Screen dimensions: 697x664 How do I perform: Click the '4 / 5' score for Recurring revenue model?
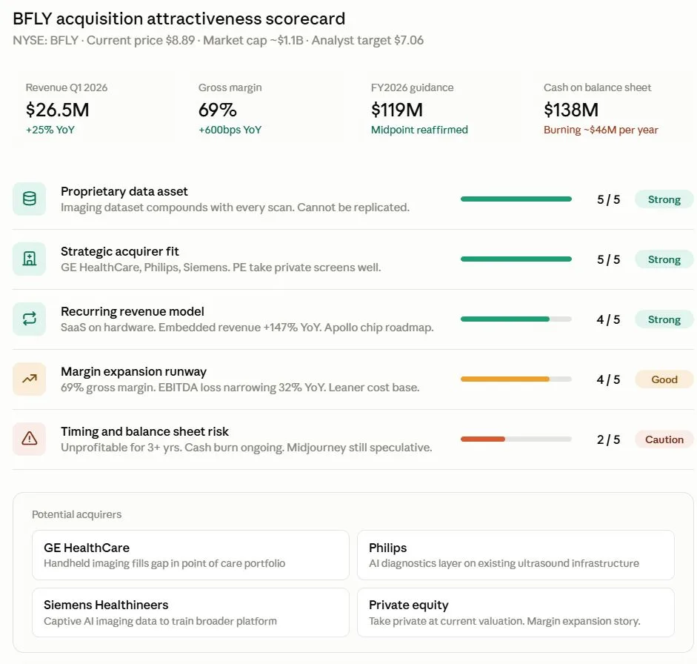pyautogui.click(x=608, y=319)
